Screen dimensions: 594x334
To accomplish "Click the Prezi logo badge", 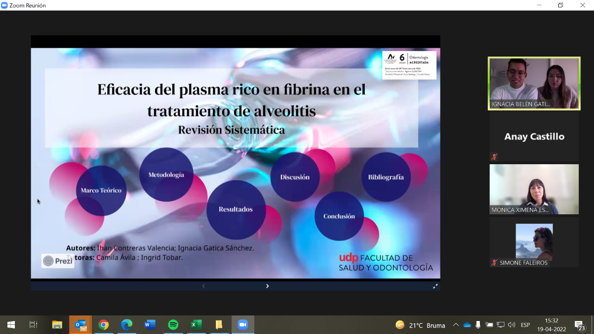I will (x=58, y=261).
